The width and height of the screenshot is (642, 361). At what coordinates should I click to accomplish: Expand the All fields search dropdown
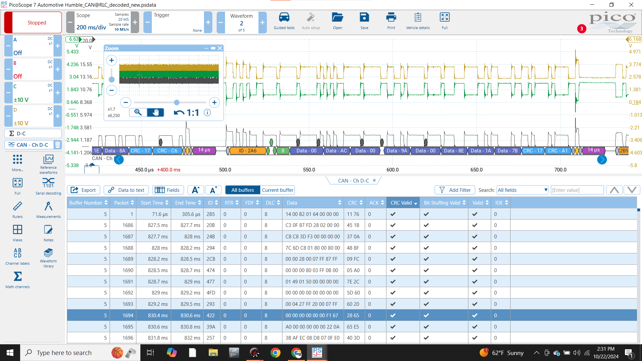coord(523,190)
